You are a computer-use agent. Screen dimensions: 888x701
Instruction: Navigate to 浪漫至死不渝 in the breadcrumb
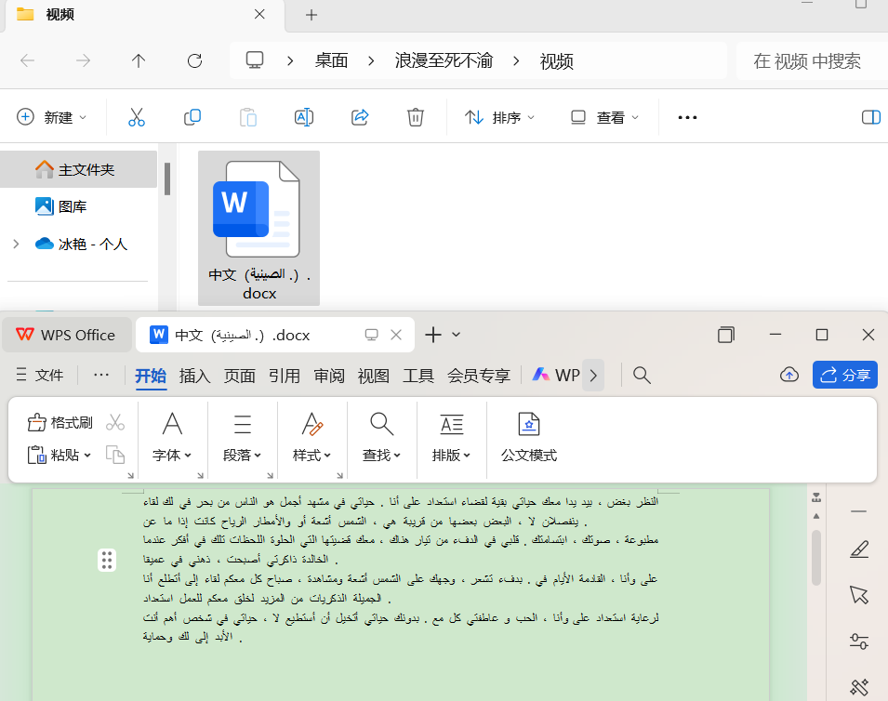coord(444,60)
